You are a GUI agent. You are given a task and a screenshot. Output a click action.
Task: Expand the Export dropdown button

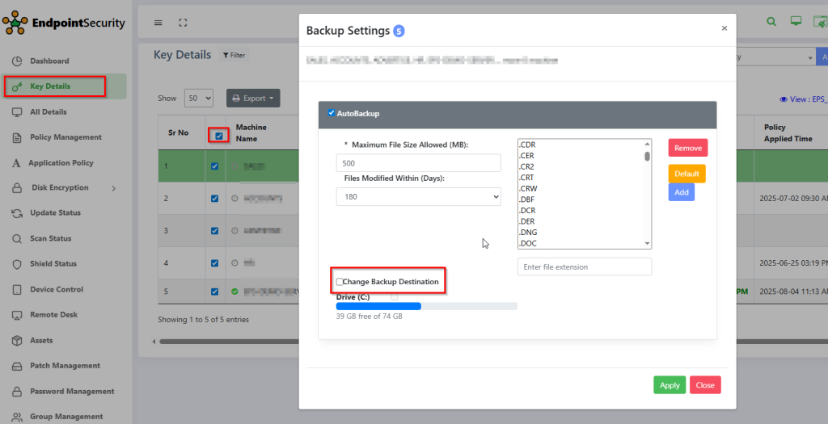[253, 98]
